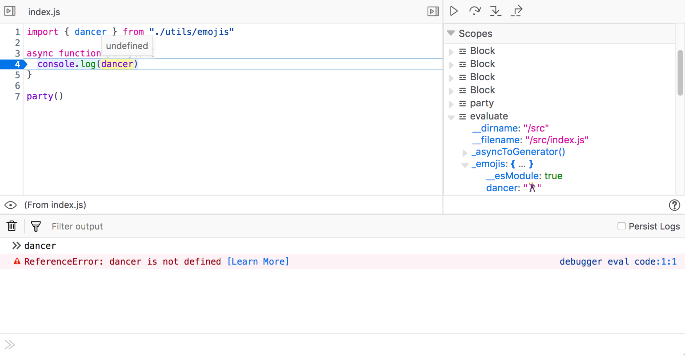
Task: Click the filter funnel icon
Action: click(35, 226)
